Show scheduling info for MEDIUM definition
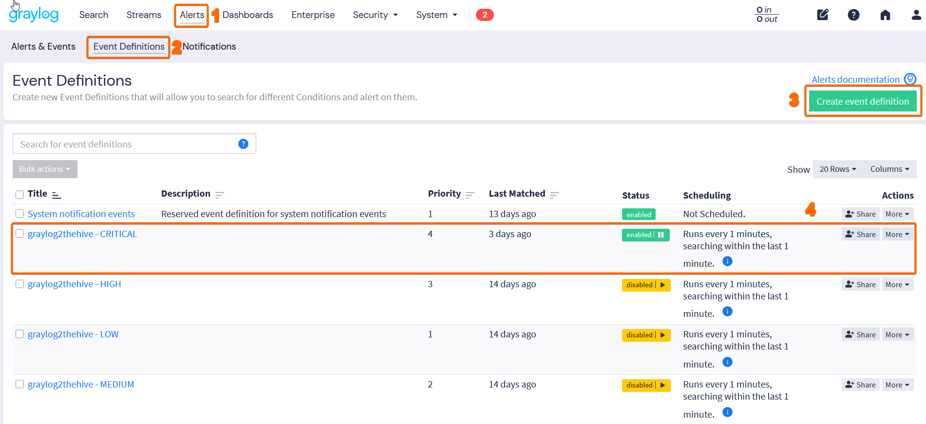 pos(727,412)
